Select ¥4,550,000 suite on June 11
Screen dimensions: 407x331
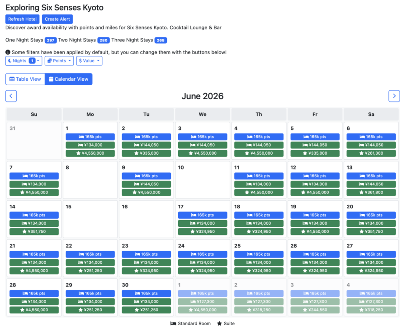[x=259, y=192]
